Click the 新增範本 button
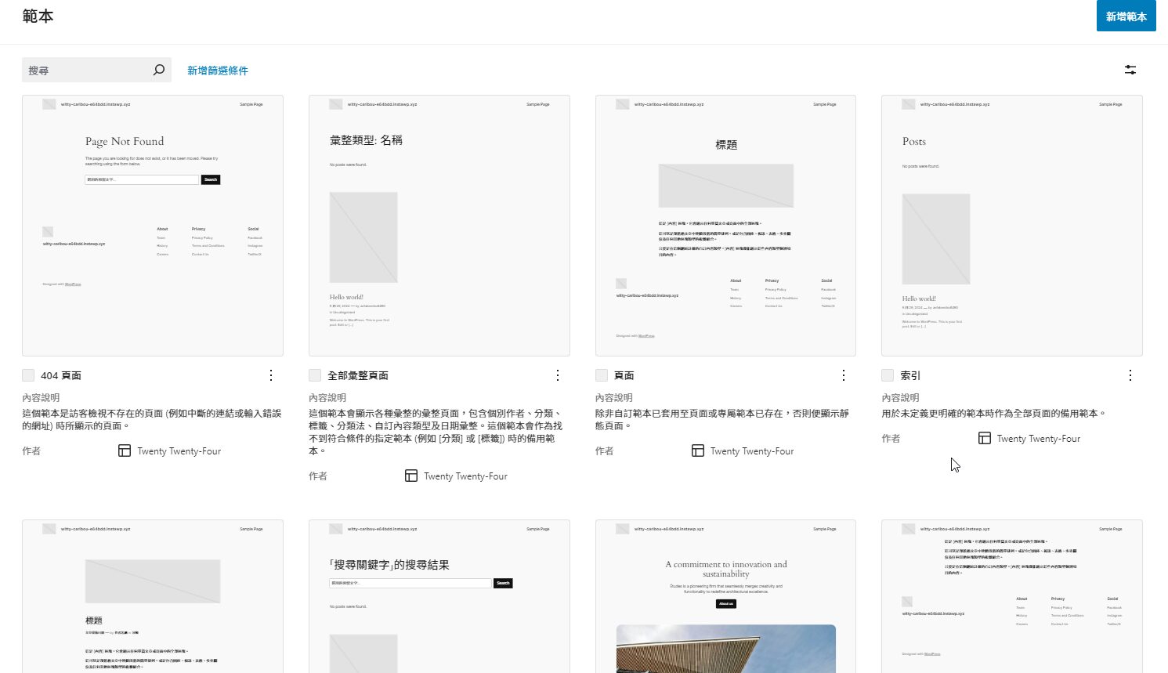This screenshot has height=673, width=1168. coord(1126,16)
